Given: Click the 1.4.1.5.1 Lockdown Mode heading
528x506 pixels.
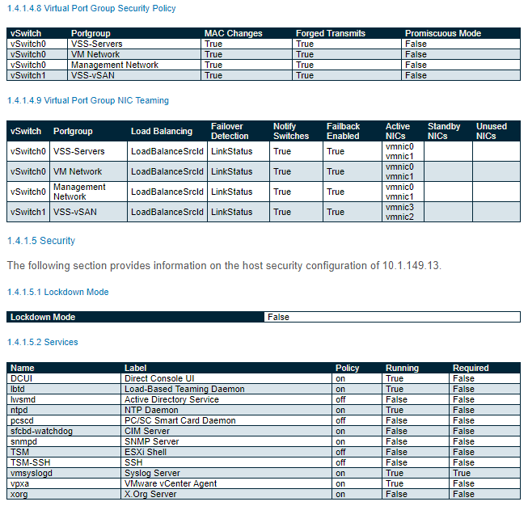Looking at the screenshot, I should (58, 292).
